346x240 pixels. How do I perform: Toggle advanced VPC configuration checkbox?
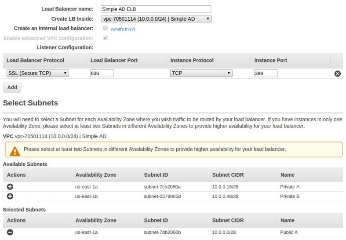tap(104, 38)
